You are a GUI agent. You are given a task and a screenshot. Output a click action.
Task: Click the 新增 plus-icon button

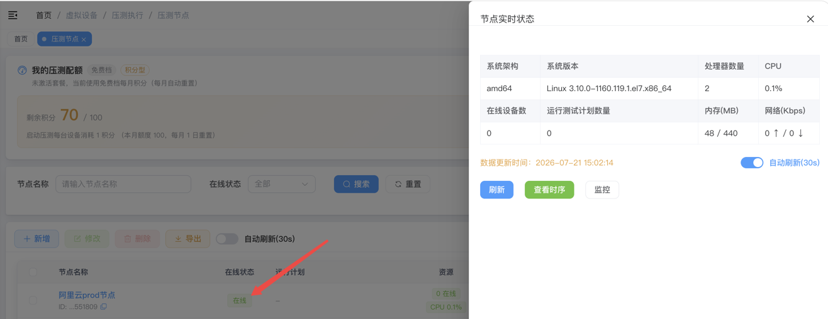[36, 239]
